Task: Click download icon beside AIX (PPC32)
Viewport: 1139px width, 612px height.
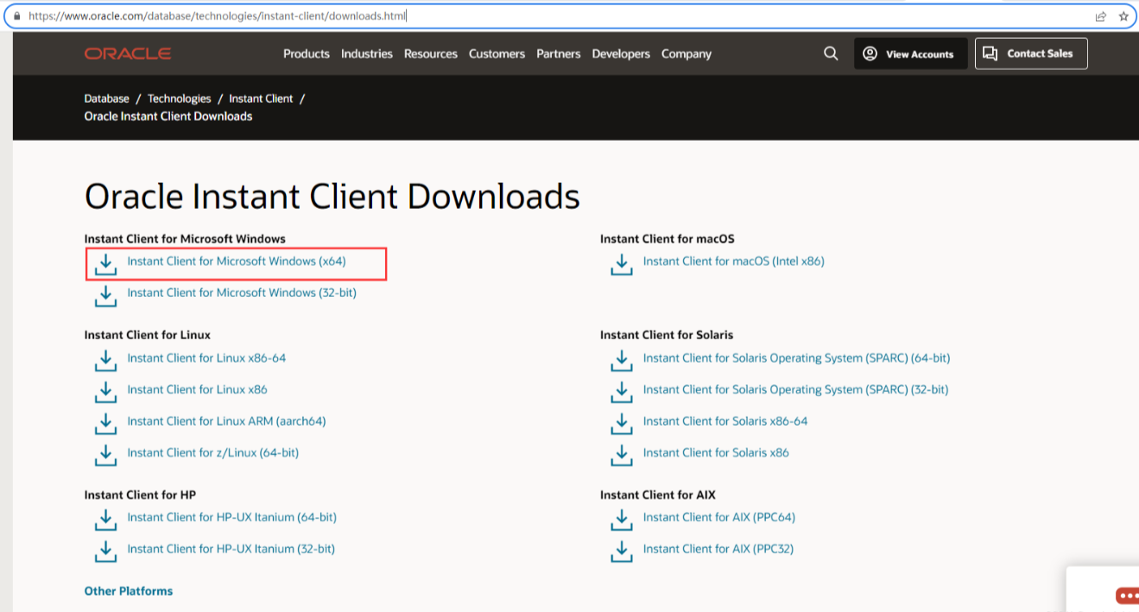Action: [621, 552]
